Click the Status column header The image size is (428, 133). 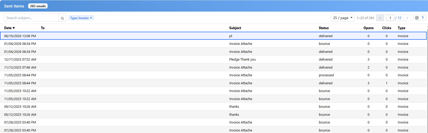(x=324, y=28)
